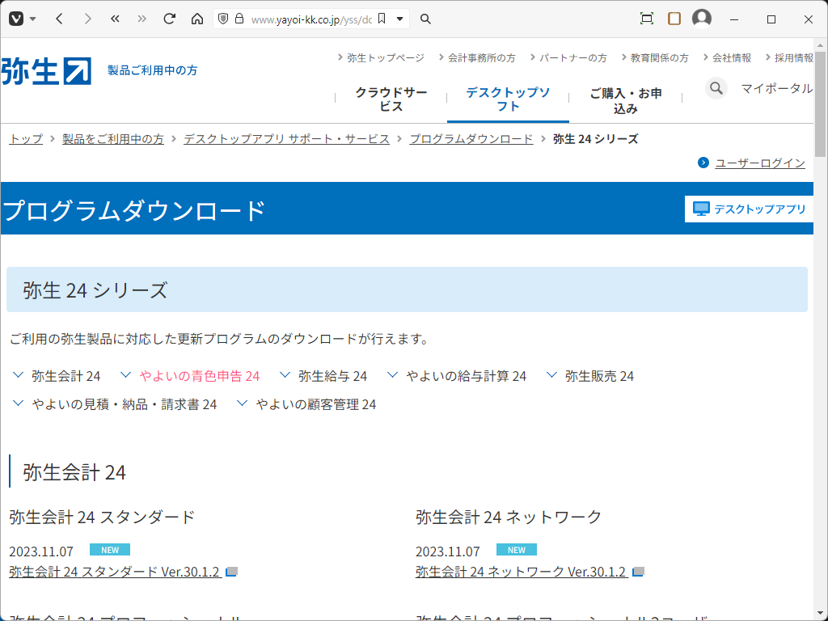Click new-window icon after スタンダード Ver.30.1.2
Image resolution: width=828 pixels, height=621 pixels.
click(231, 572)
